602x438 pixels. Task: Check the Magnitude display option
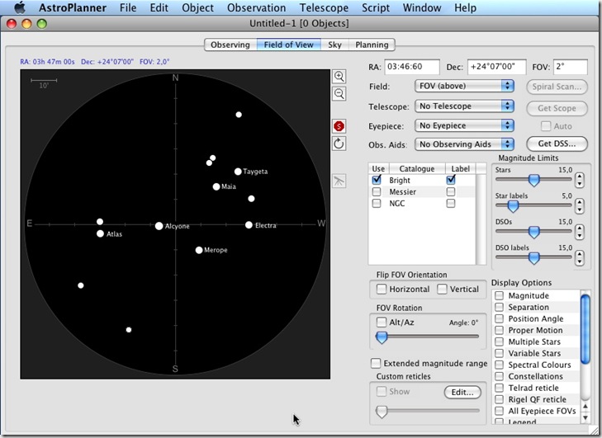[499, 295]
